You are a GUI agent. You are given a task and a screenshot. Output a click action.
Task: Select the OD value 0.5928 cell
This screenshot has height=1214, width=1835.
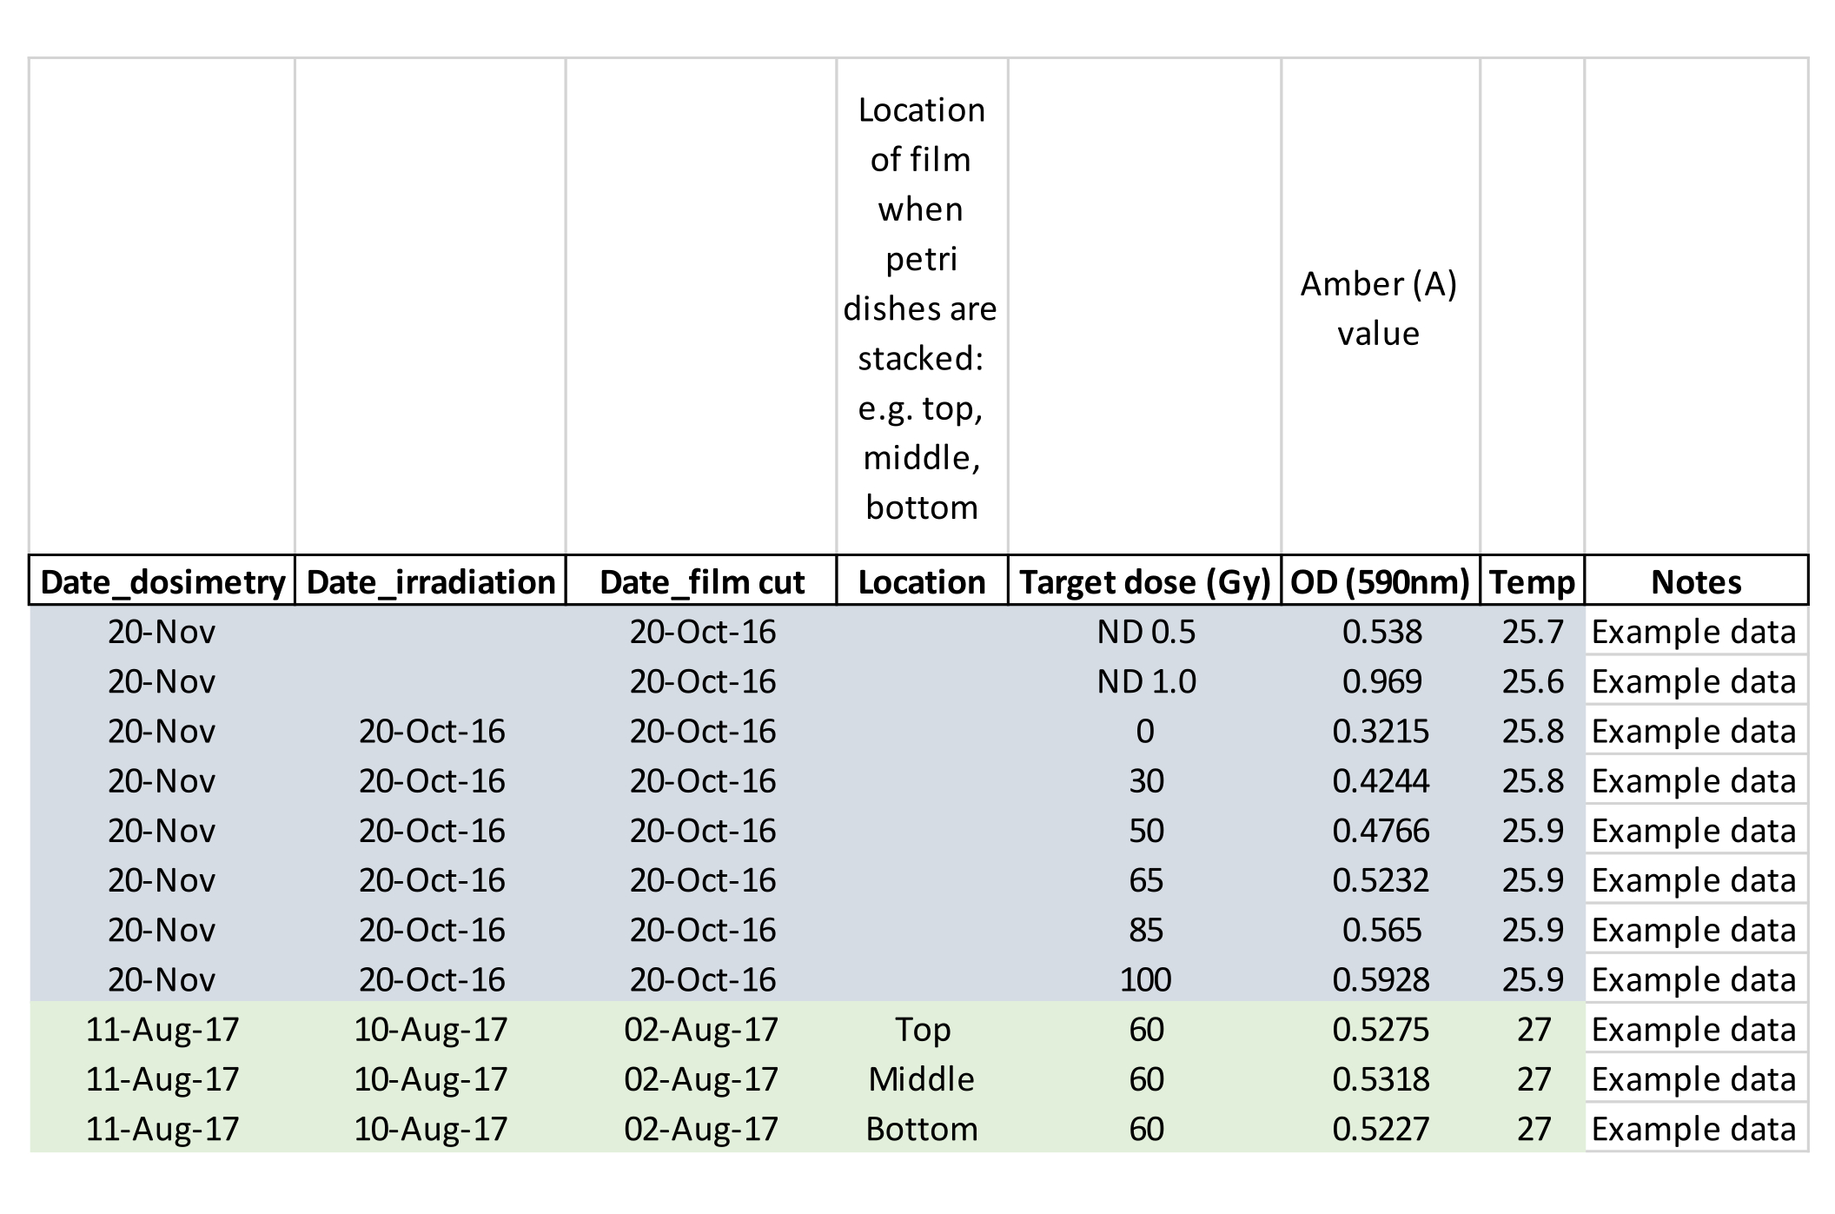[x=1381, y=979]
